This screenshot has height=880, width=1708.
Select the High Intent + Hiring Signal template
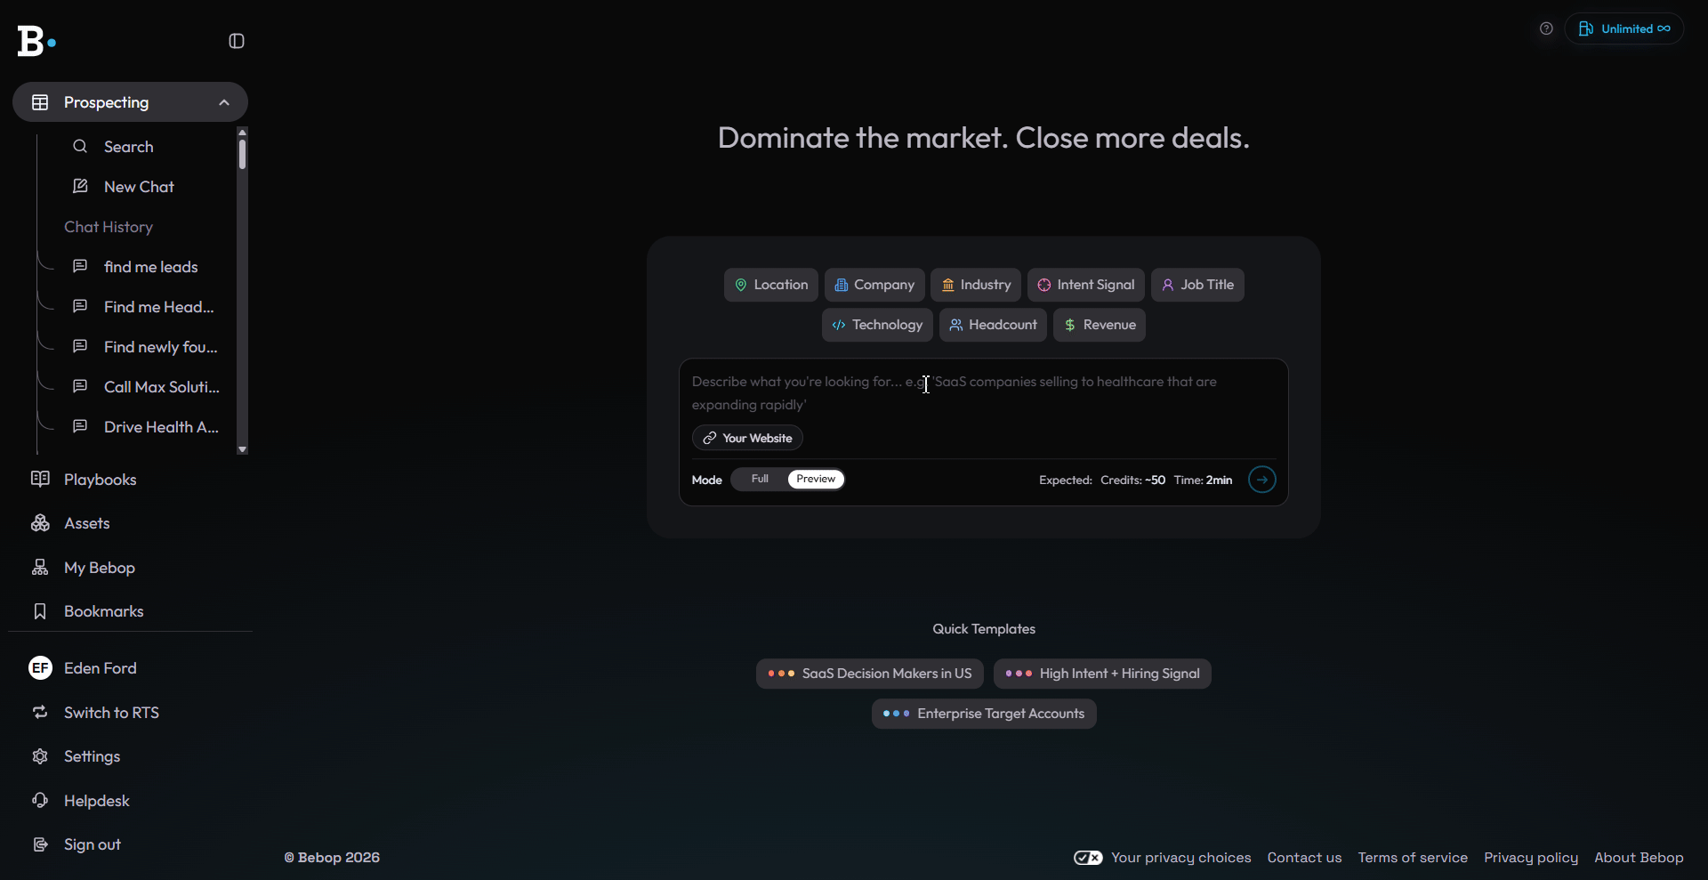1102,674
